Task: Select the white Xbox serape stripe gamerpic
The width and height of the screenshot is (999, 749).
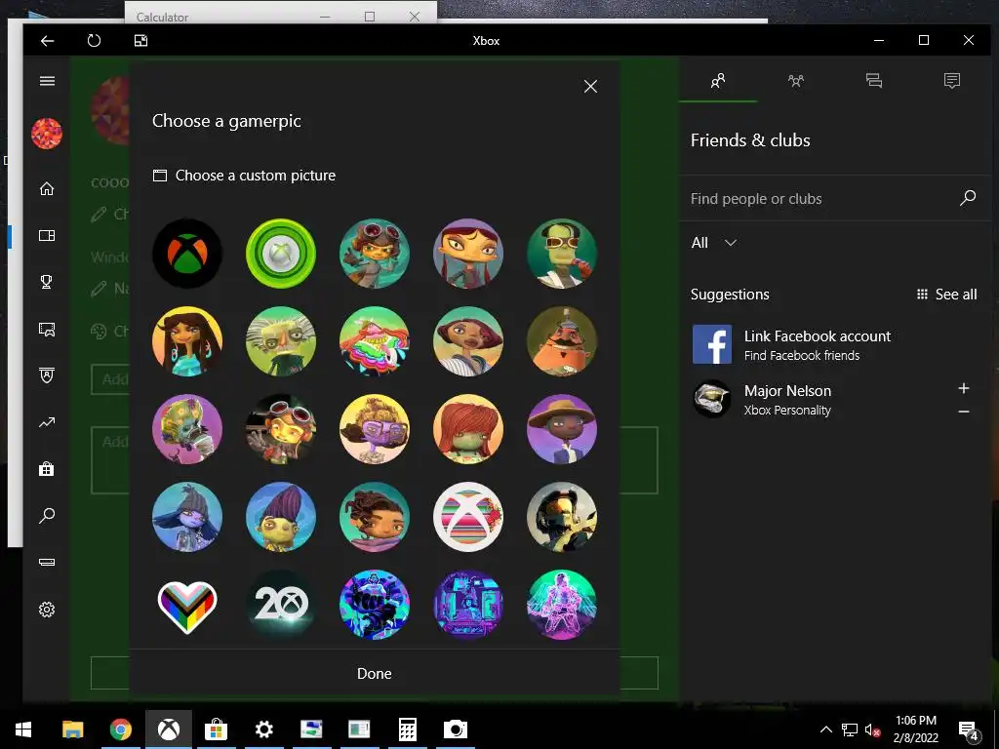Action: [x=468, y=517]
